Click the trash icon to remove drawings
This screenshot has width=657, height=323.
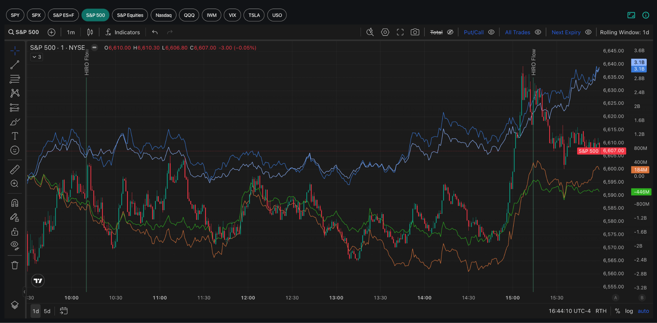click(15, 265)
